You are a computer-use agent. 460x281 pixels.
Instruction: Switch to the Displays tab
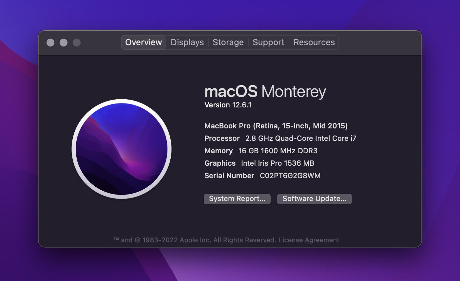pos(187,43)
